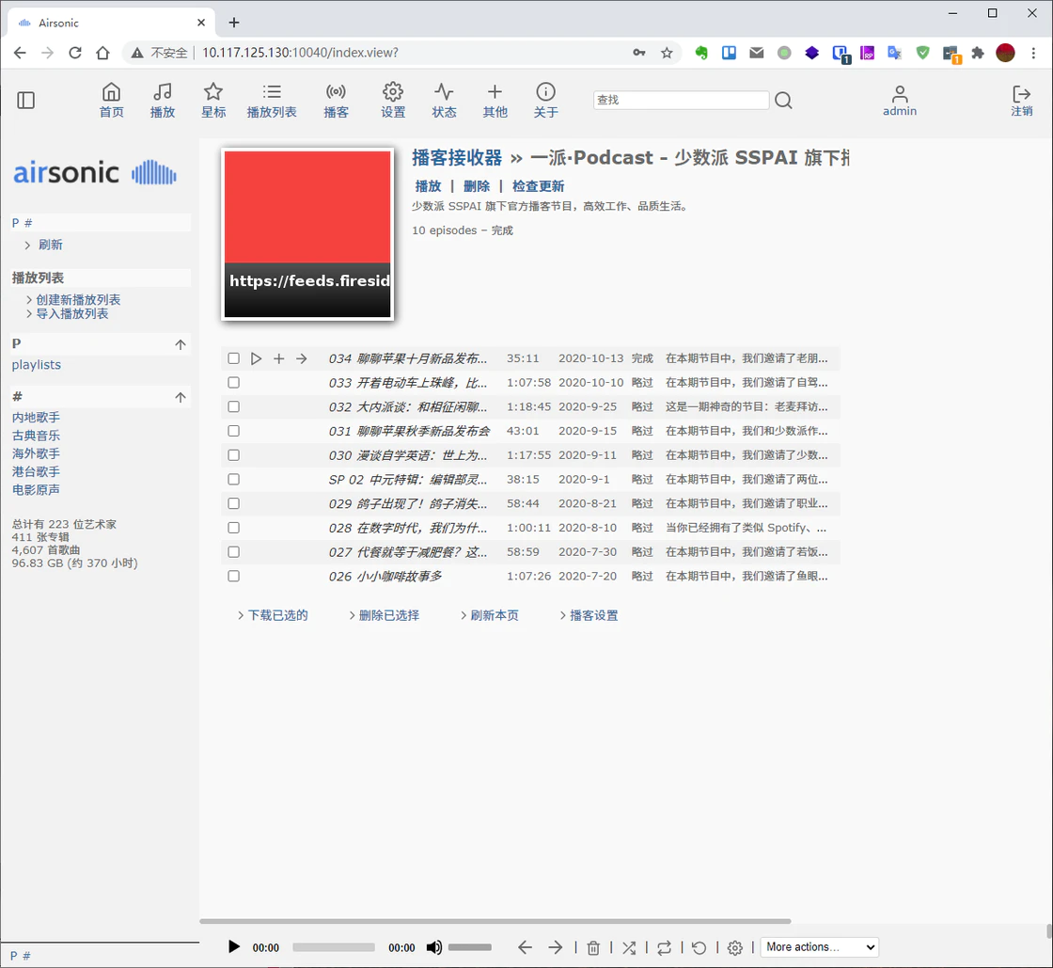Image resolution: width=1053 pixels, height=968 pixels.
Task: Click the logout (注销) icon
Action: click(1021, 93)
